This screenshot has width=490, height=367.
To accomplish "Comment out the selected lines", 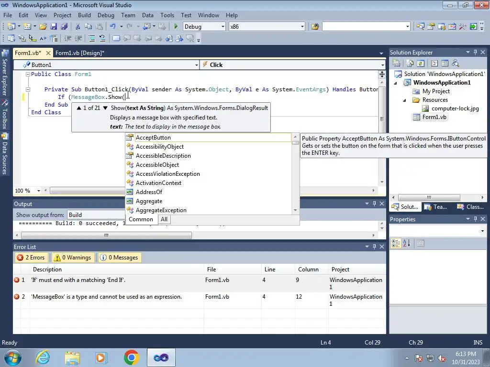I will [x=92, y=38].
